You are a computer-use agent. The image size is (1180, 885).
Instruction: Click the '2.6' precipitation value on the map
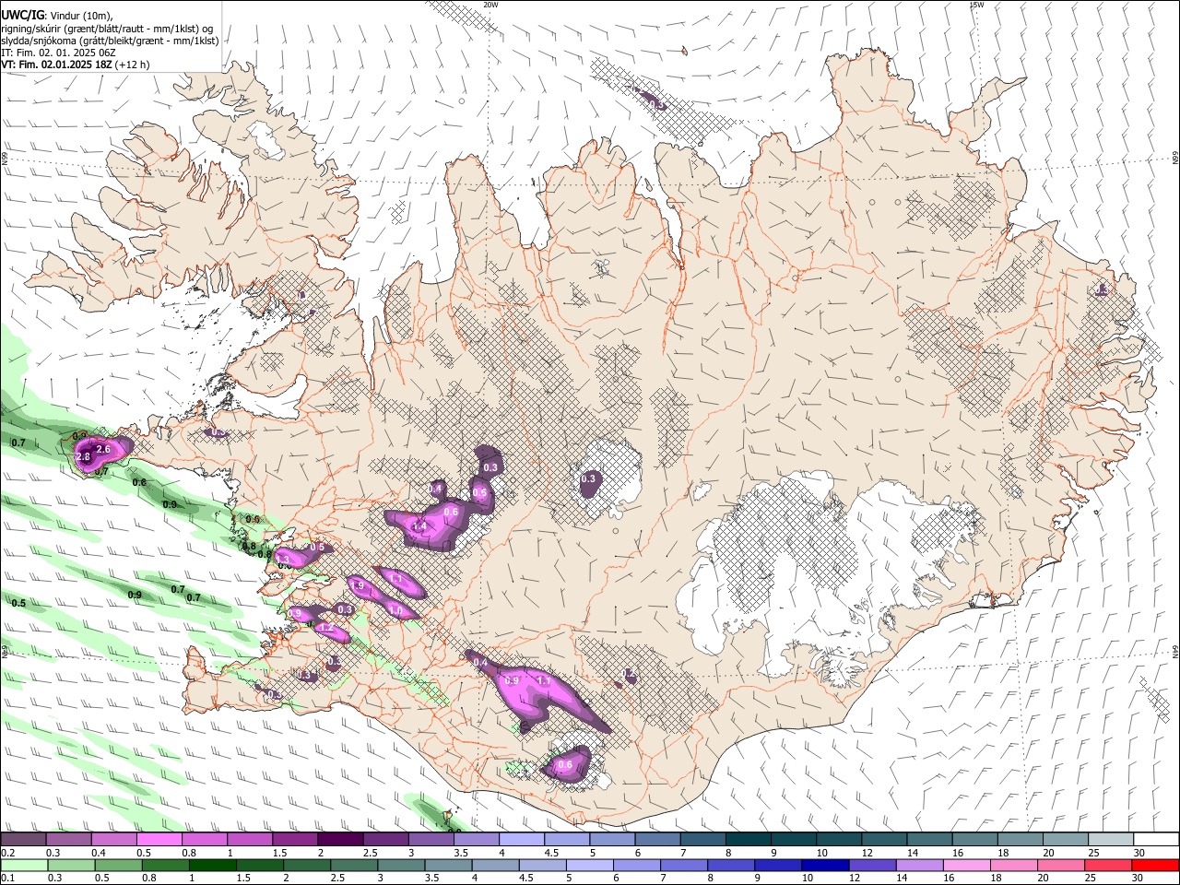tap(103, 449)
